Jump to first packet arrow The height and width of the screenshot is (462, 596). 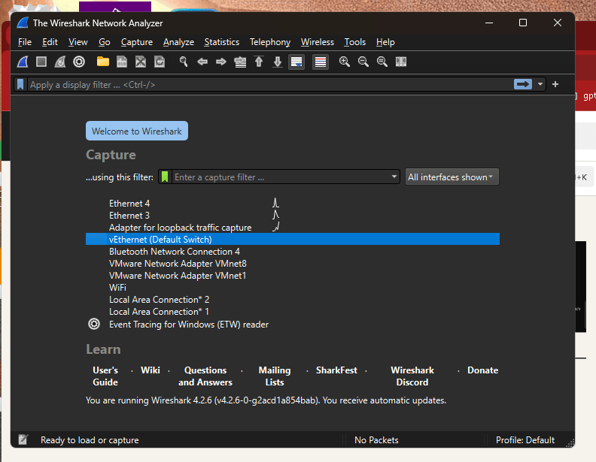point(259,62)
